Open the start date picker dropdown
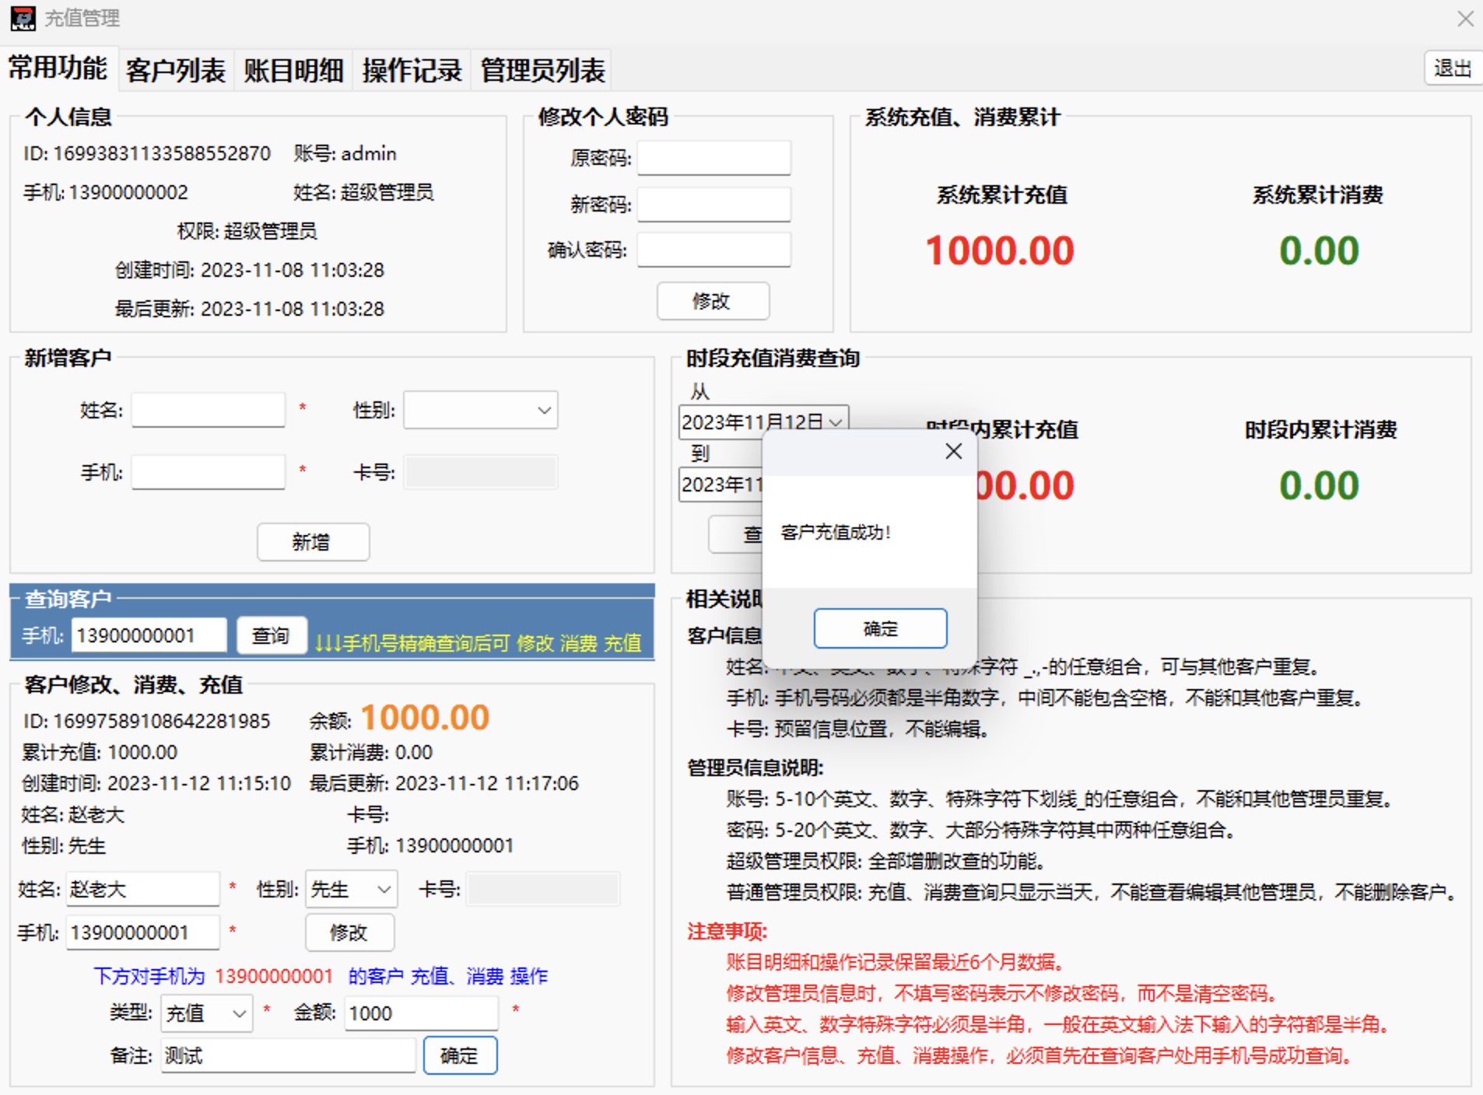 click(836, 422)
